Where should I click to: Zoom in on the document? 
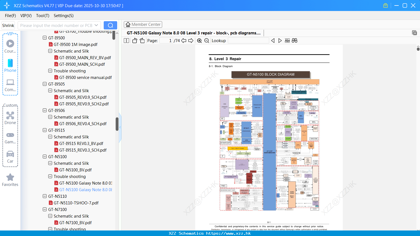coord(199,41)
